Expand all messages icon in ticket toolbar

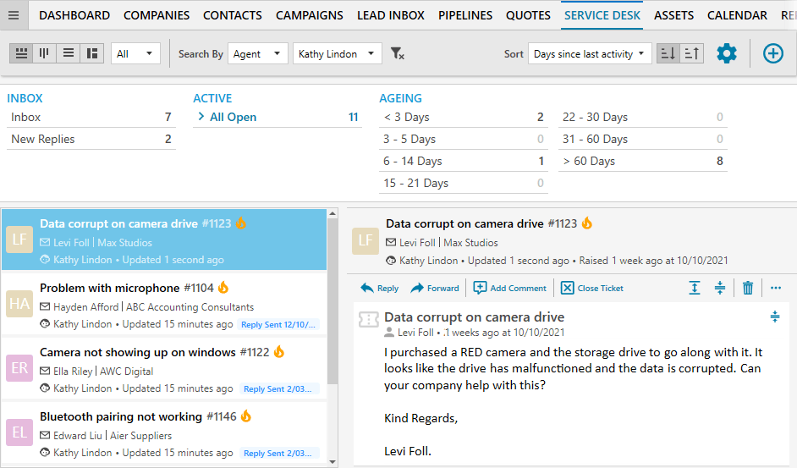pos(695,288)
